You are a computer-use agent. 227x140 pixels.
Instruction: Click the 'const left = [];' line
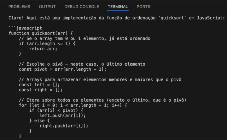click(39, 85)
